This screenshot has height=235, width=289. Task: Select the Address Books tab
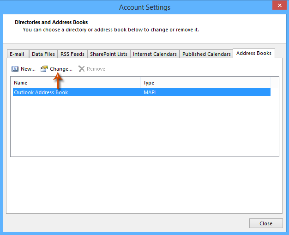tap(253, 54)
